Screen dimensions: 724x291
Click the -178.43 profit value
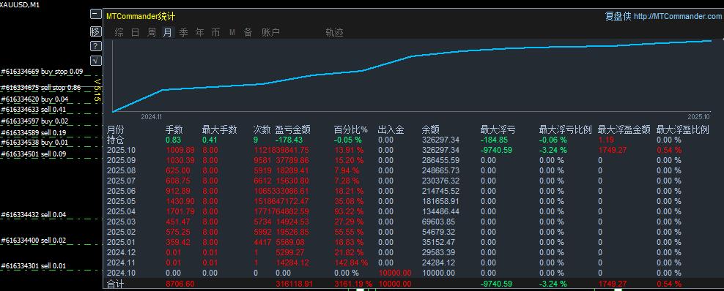tap(289, 140)
